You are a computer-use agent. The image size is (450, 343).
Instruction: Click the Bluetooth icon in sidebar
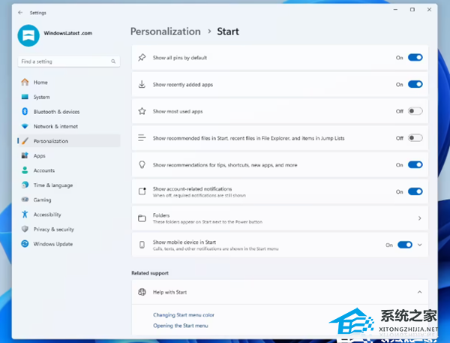tap(25, 112)
